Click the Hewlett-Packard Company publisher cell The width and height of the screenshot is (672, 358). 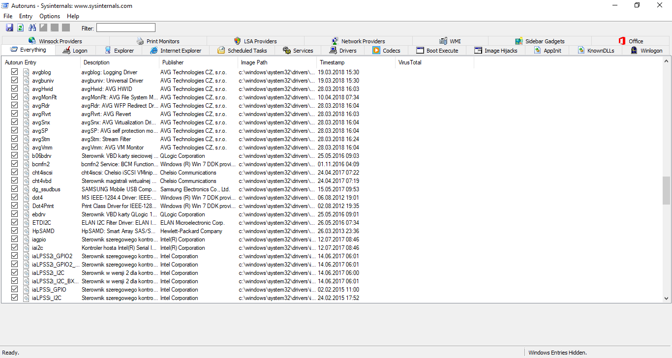click(x=191, y=231)
